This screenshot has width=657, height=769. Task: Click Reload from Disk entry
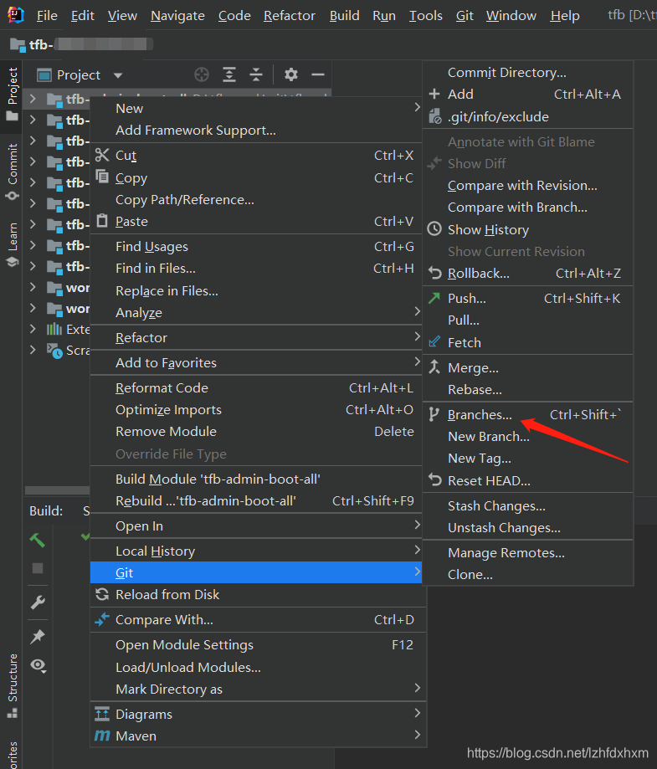coord(256,594)
